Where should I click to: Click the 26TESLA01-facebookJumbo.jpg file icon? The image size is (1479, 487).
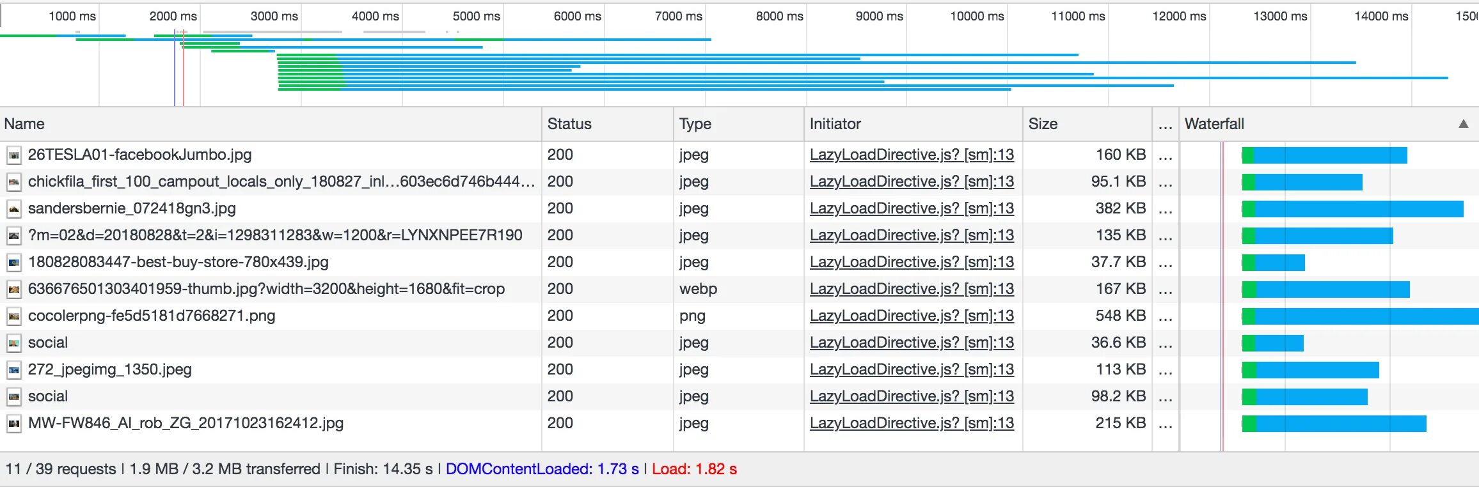coord(14,155)
